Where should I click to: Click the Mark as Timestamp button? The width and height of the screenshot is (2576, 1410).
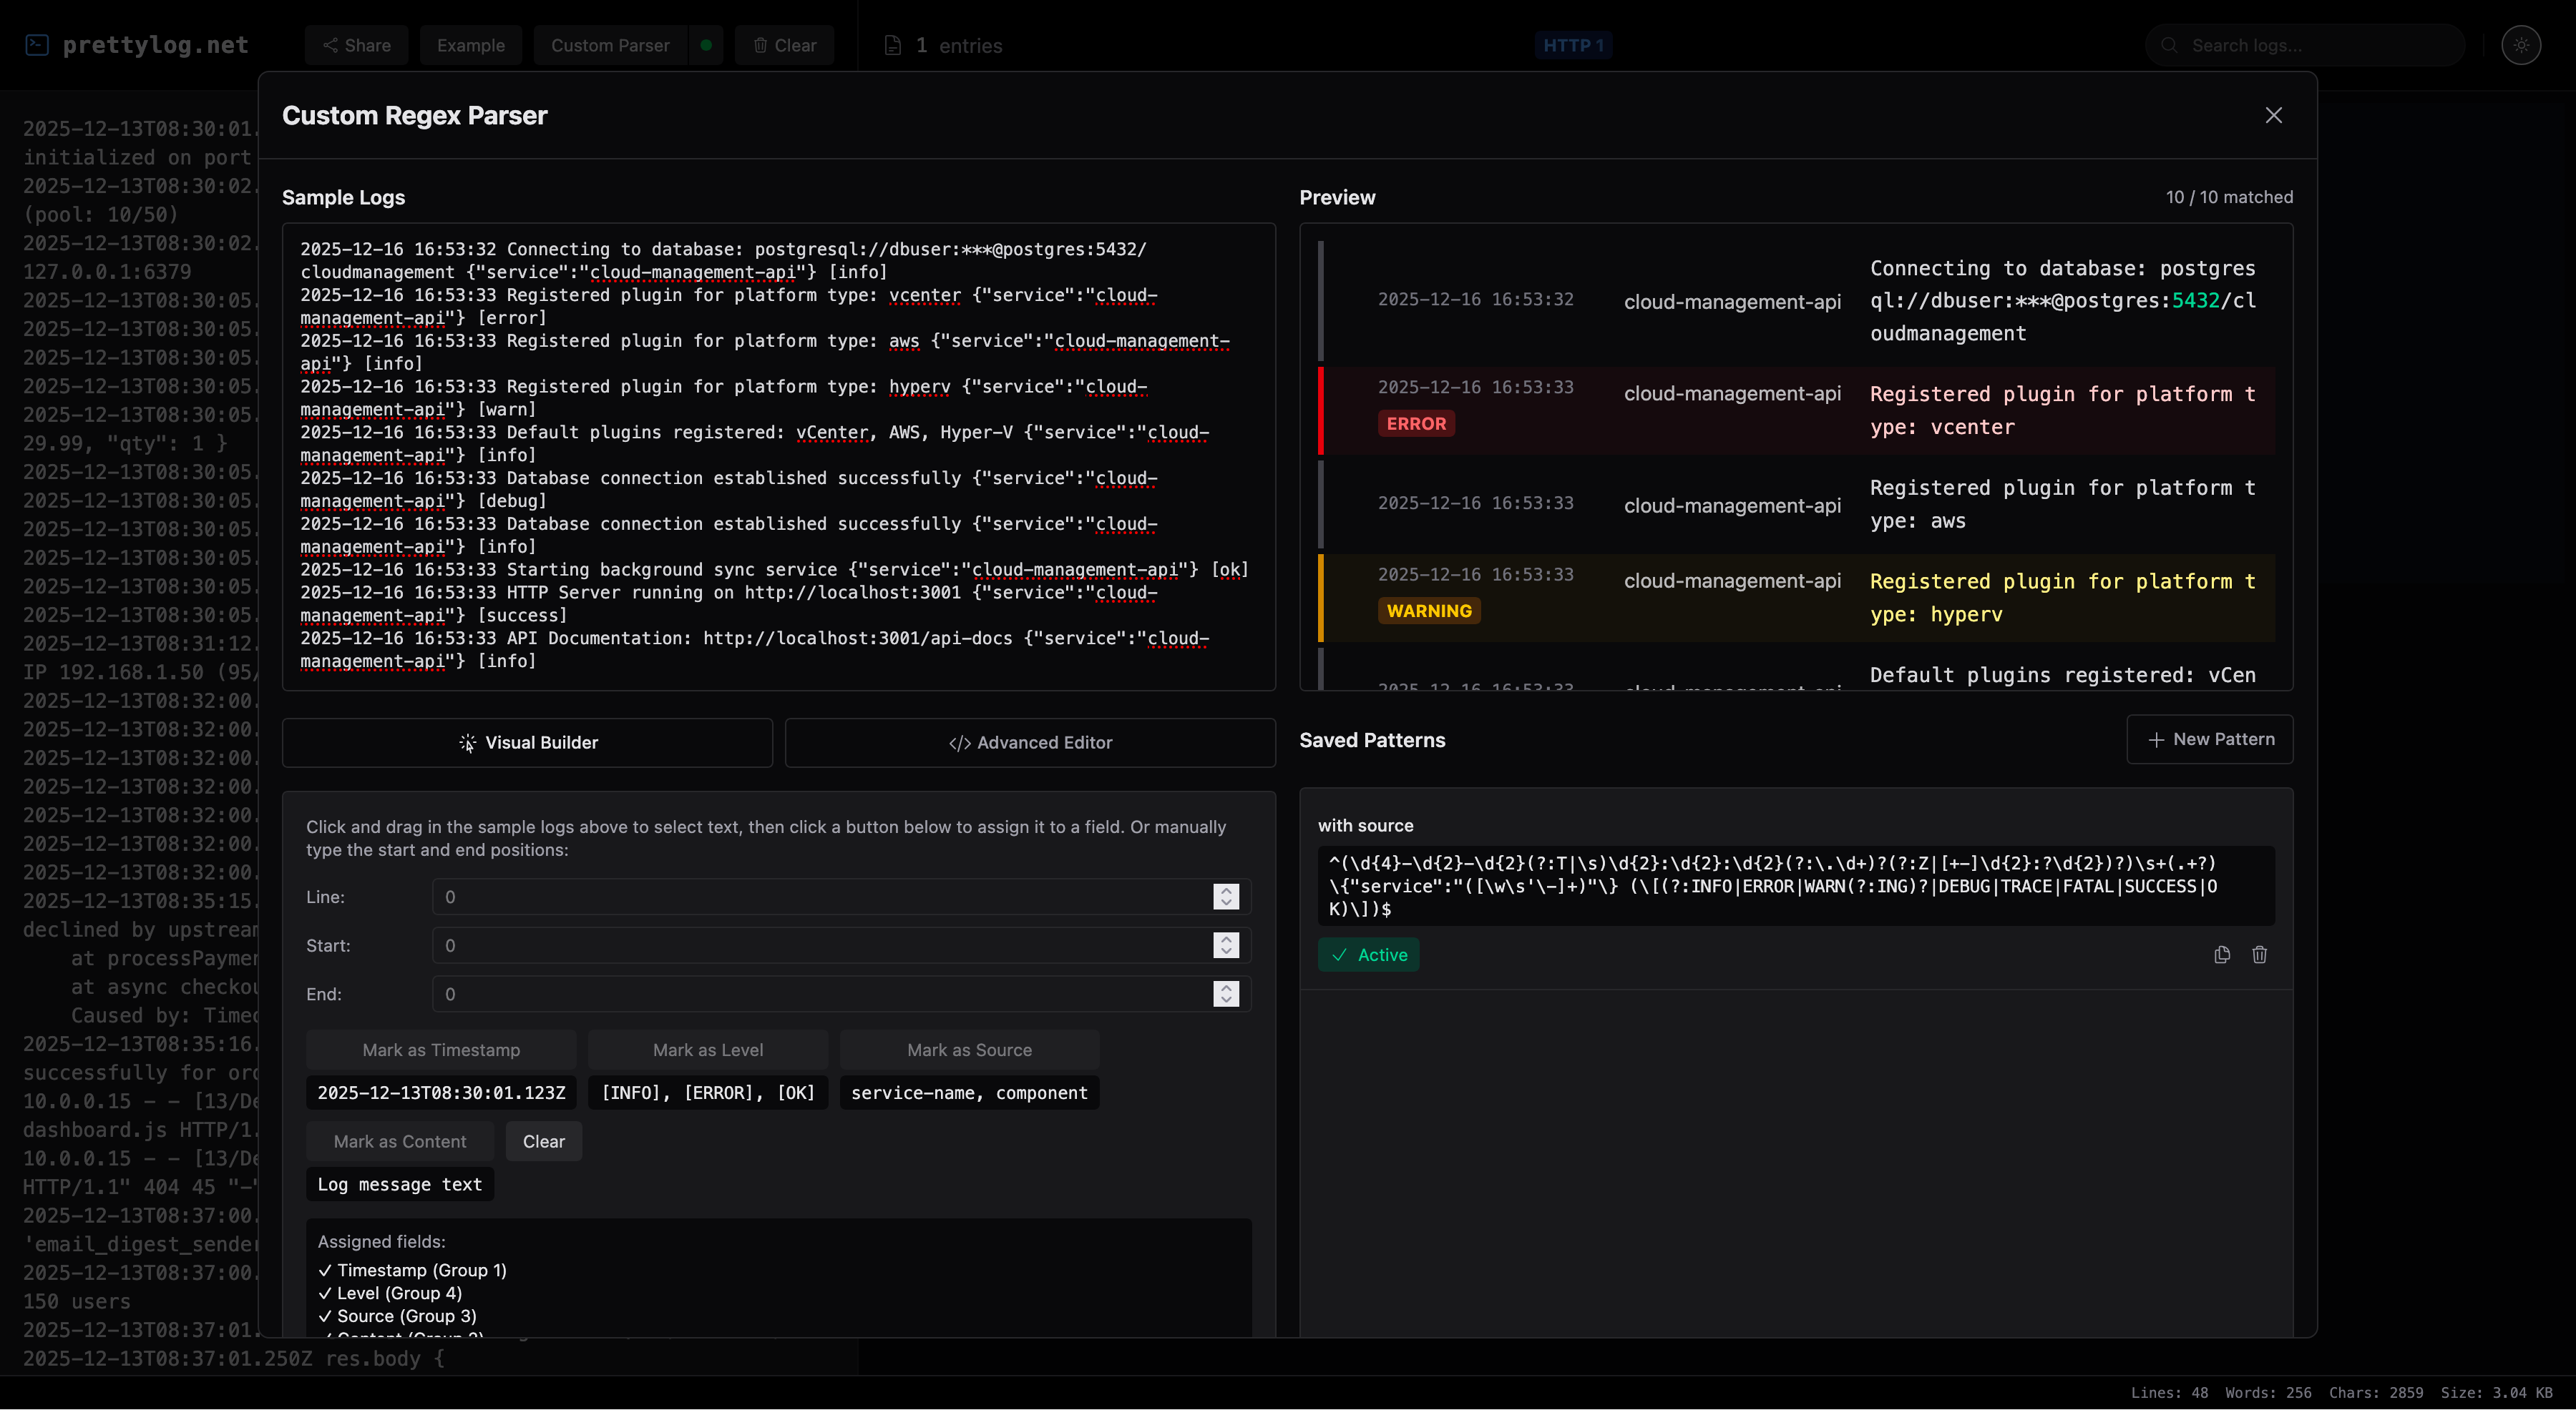442,1050
